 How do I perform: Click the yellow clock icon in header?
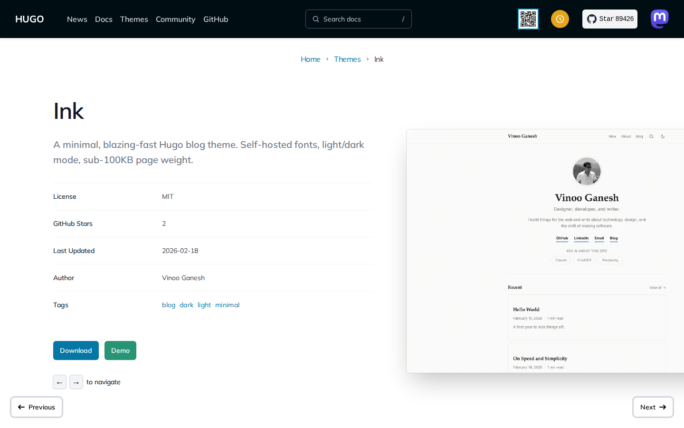pyautogui.click(x=560, y=19)
